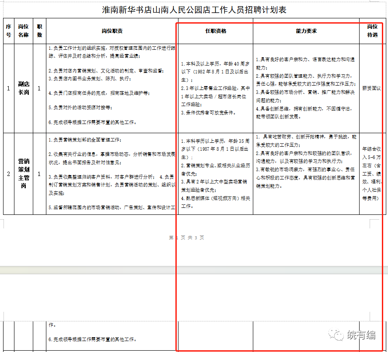Click 序号 "1" in the 副店长岗 row
This screenshot has width=388, height=352.
click(x=9, y=88)
